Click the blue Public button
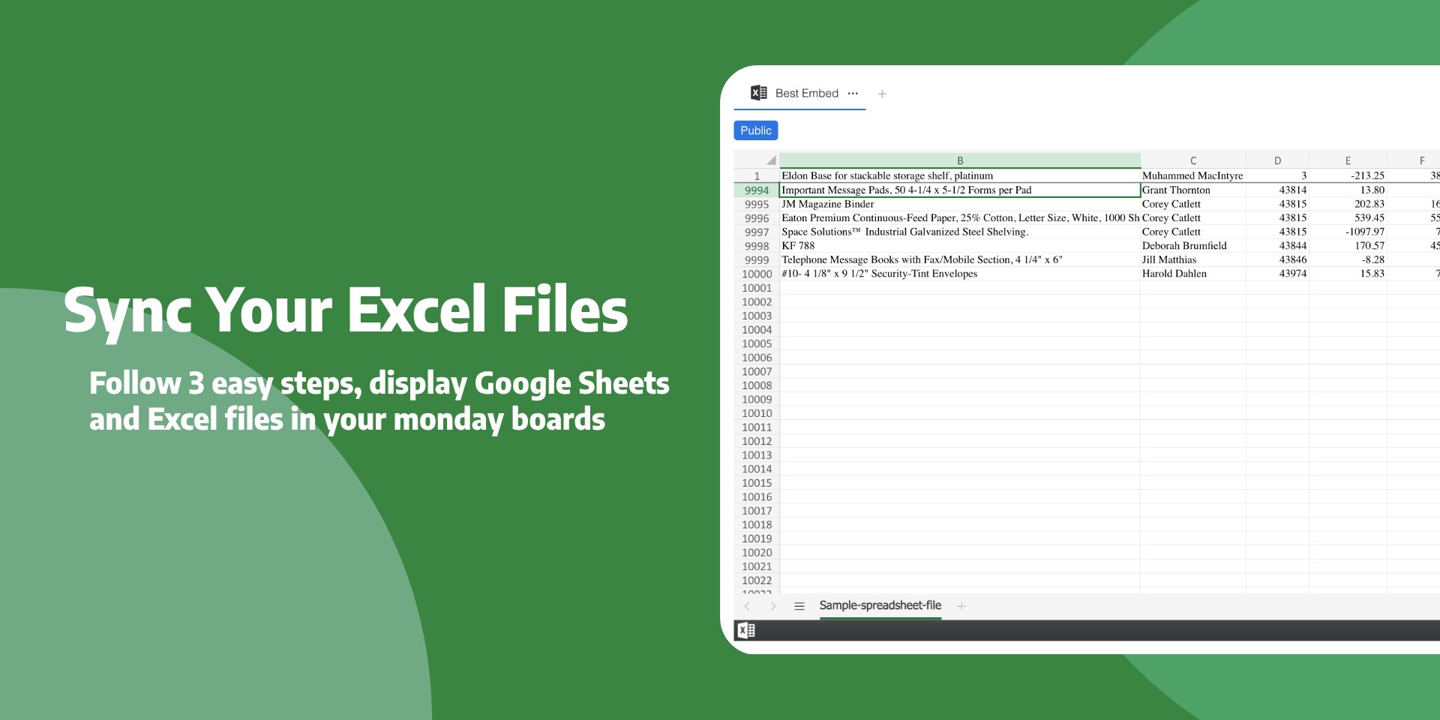The width and height of the screenshot is (1440, 720). point(755,130)
